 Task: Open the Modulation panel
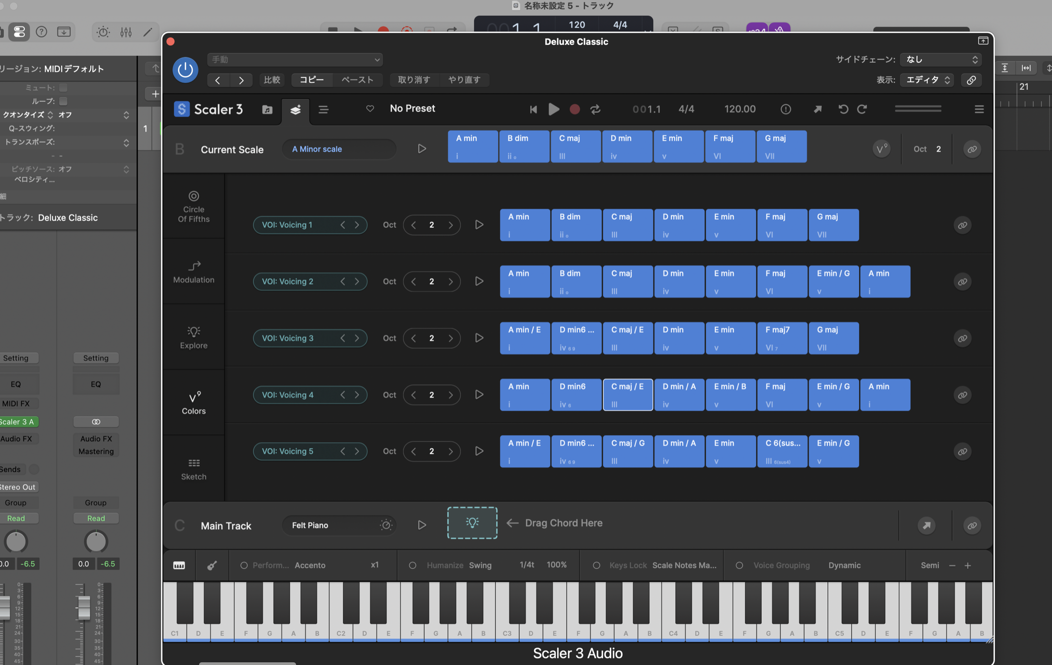[194, 272]
